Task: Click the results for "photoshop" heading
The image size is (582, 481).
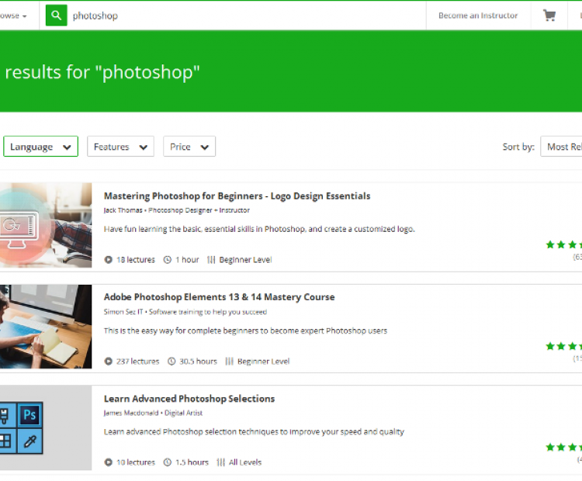Action: (x=102, y=72)
